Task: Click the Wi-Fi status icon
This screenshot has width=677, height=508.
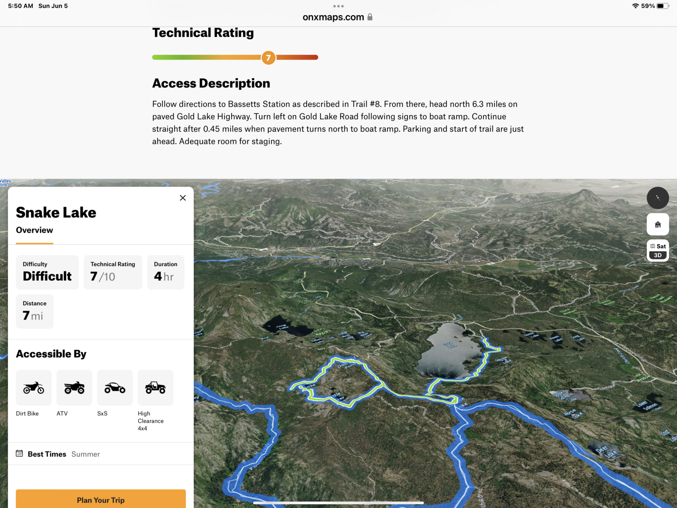Action: tap(635, 6)
